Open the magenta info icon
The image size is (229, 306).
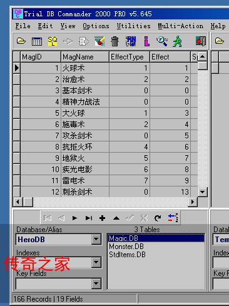coord(147,41)
